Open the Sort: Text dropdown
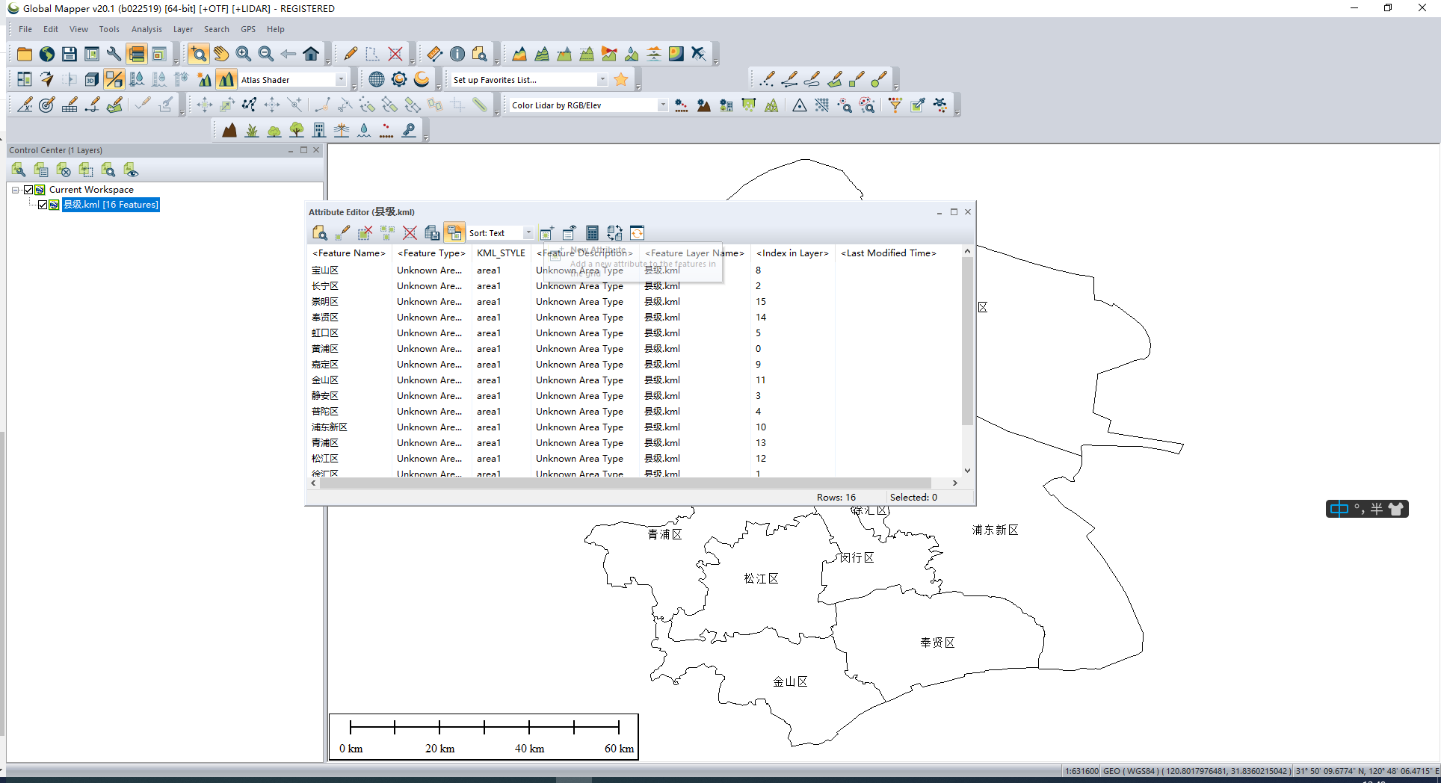The image size is (1441, 783). [x=528, y=232]
